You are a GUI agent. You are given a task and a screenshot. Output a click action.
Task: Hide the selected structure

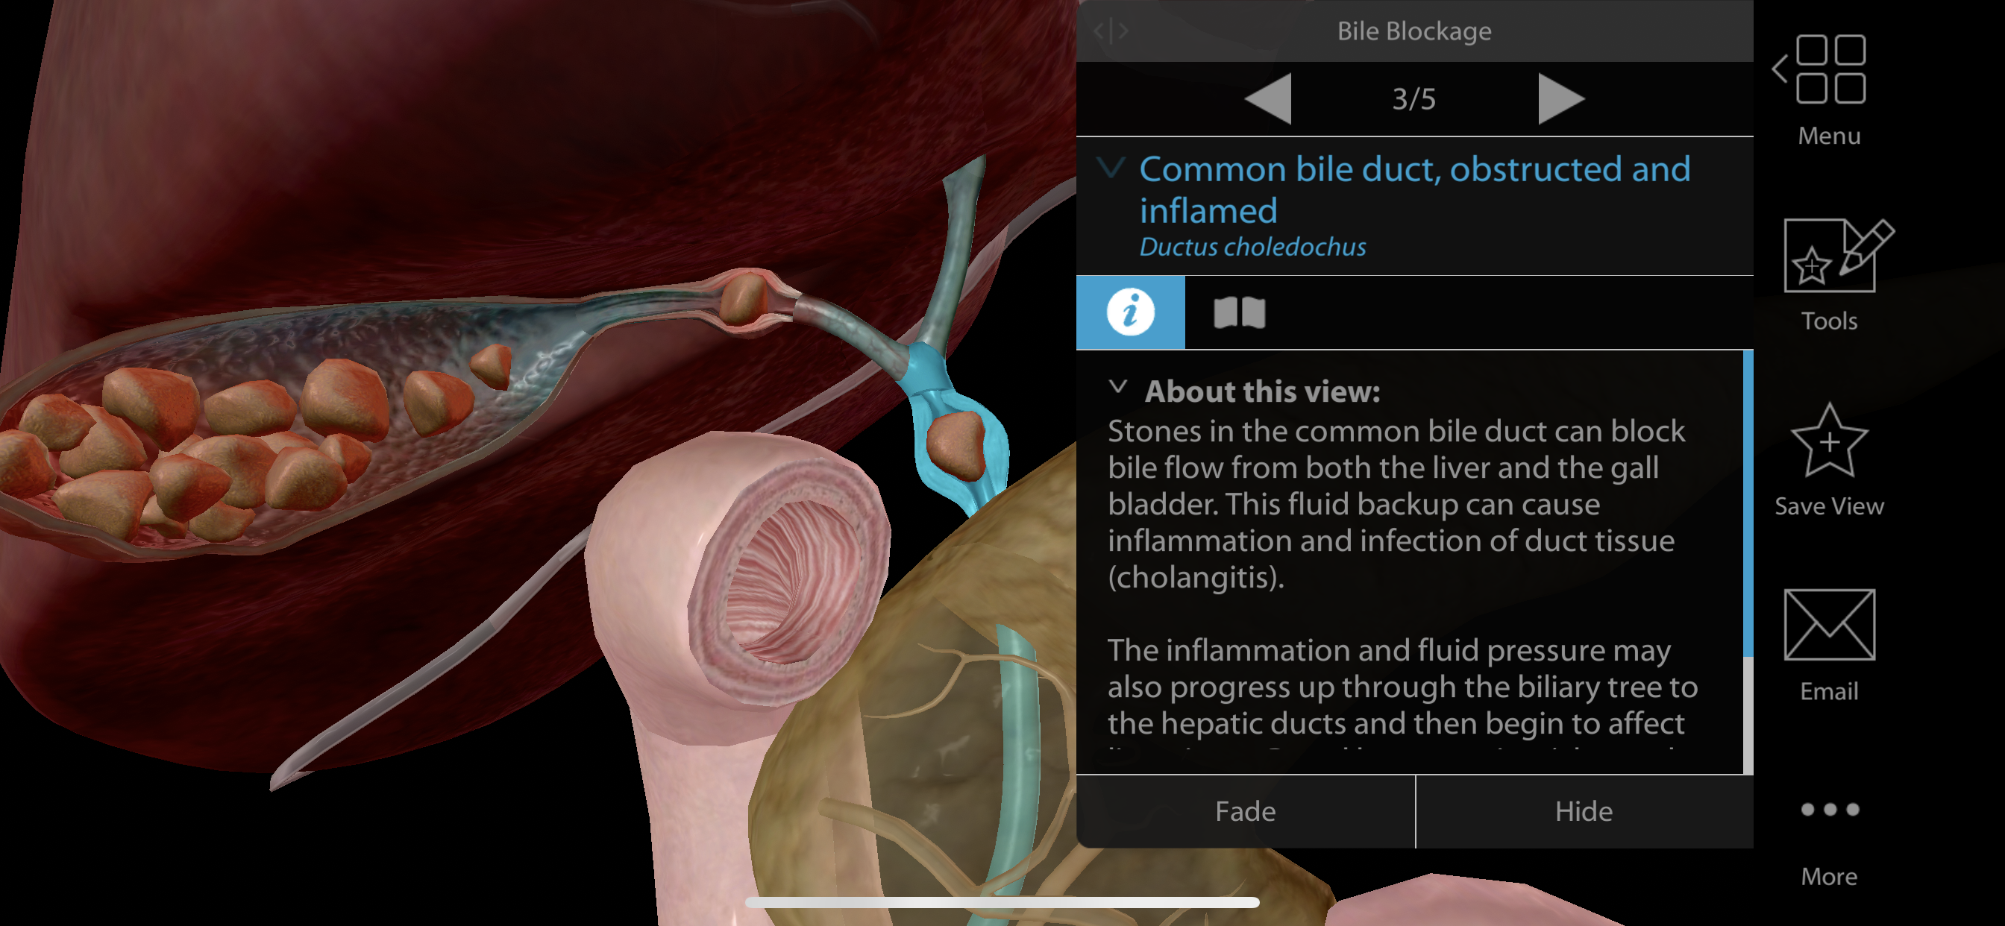[x=1584, y=811]
